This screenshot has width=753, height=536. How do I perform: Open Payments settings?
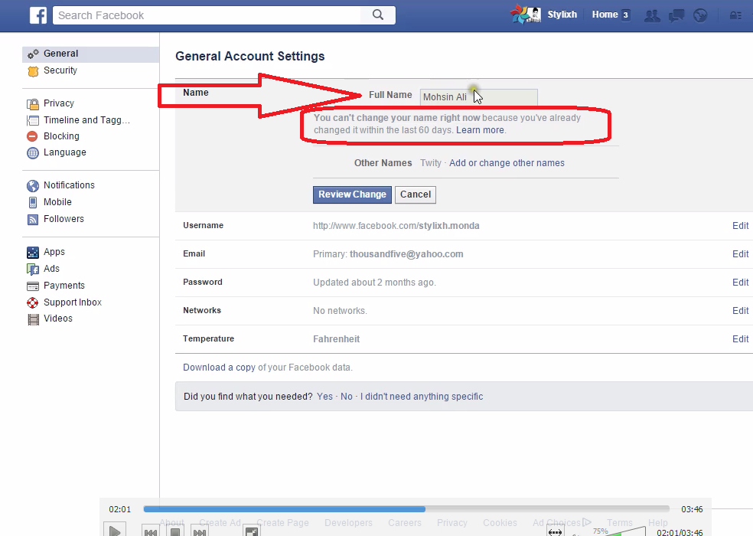tap(64, 286)
